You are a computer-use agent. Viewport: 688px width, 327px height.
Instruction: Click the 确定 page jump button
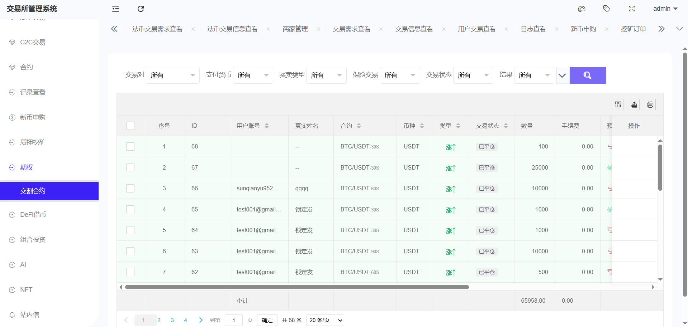click(x=267, y=320)
